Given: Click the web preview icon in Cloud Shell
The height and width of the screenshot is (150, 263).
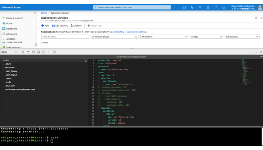Looking at the screenshot, I should [55, 52].
